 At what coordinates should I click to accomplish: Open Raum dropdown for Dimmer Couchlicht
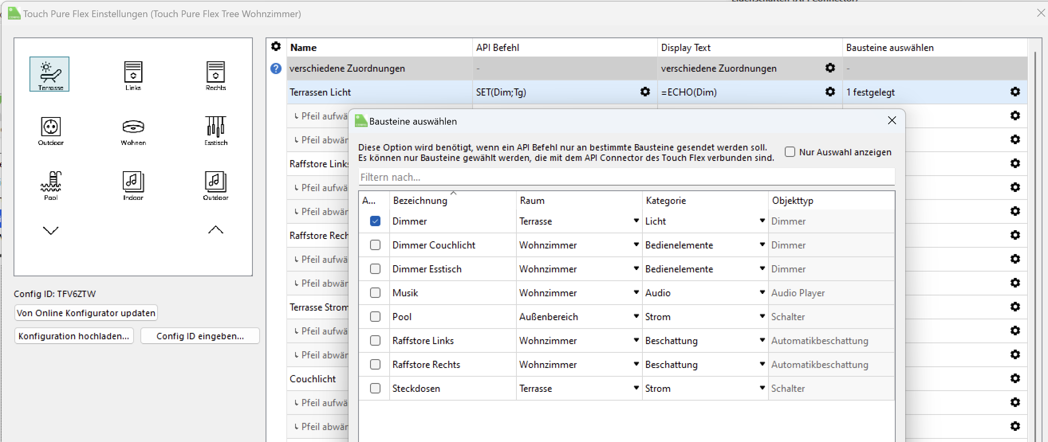coord(636,244)
